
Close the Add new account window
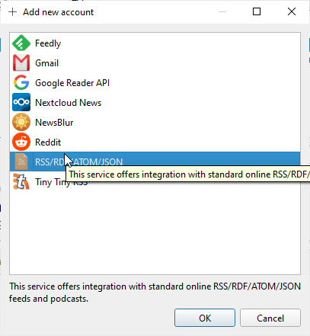pos(292,11)
